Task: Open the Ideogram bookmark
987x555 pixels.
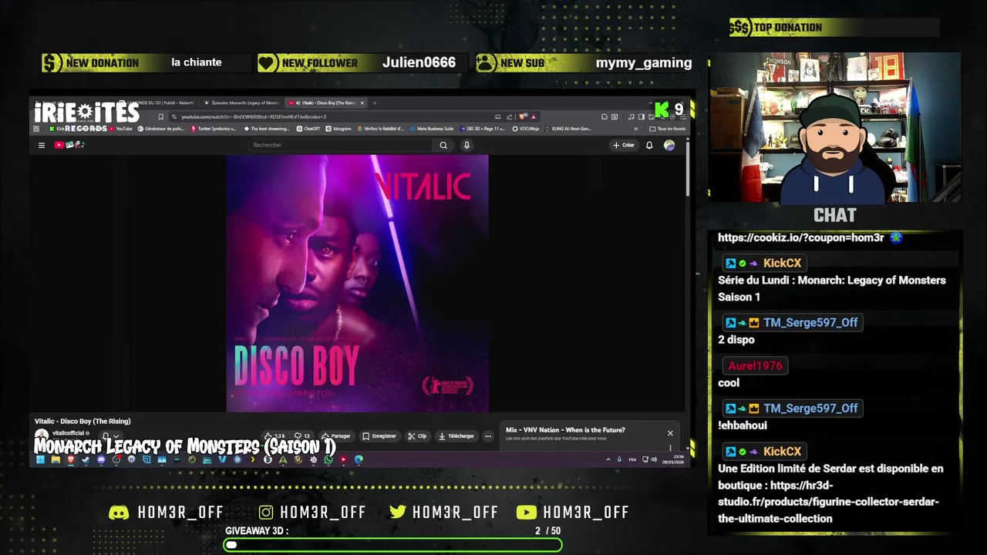Action: pos(339,129)
